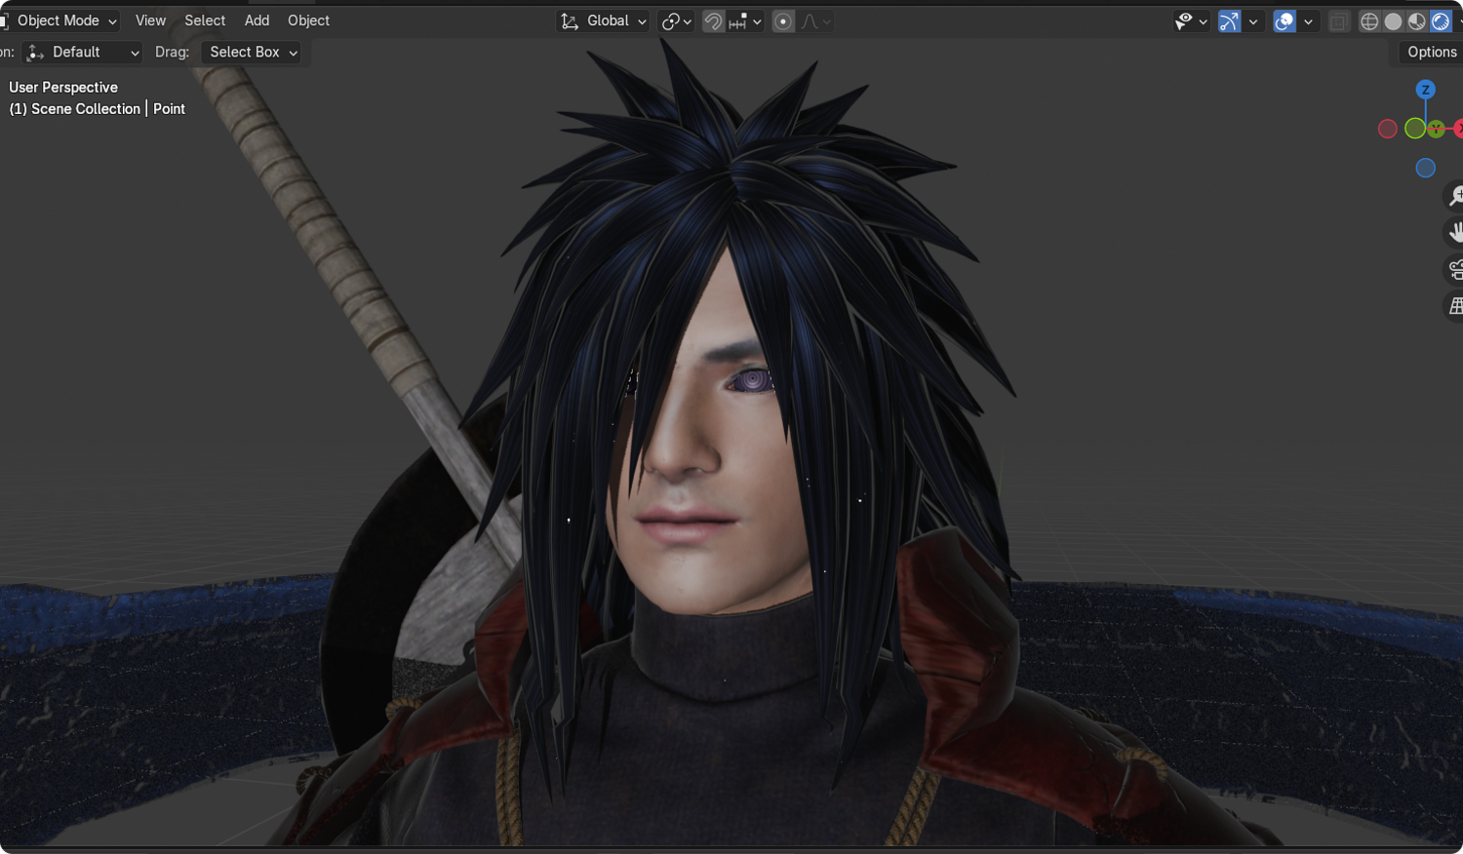Toggle proportional editing

pos(783,20)
